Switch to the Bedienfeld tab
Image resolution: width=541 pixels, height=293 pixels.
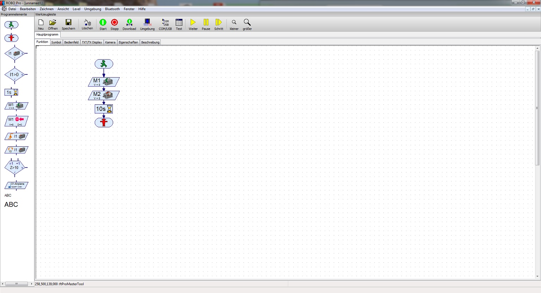71,42
